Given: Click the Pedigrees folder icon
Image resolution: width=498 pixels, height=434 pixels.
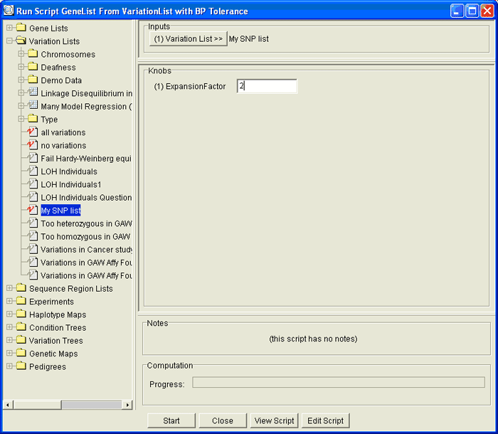Looking at the screenshot, I should tap(21, 366).
